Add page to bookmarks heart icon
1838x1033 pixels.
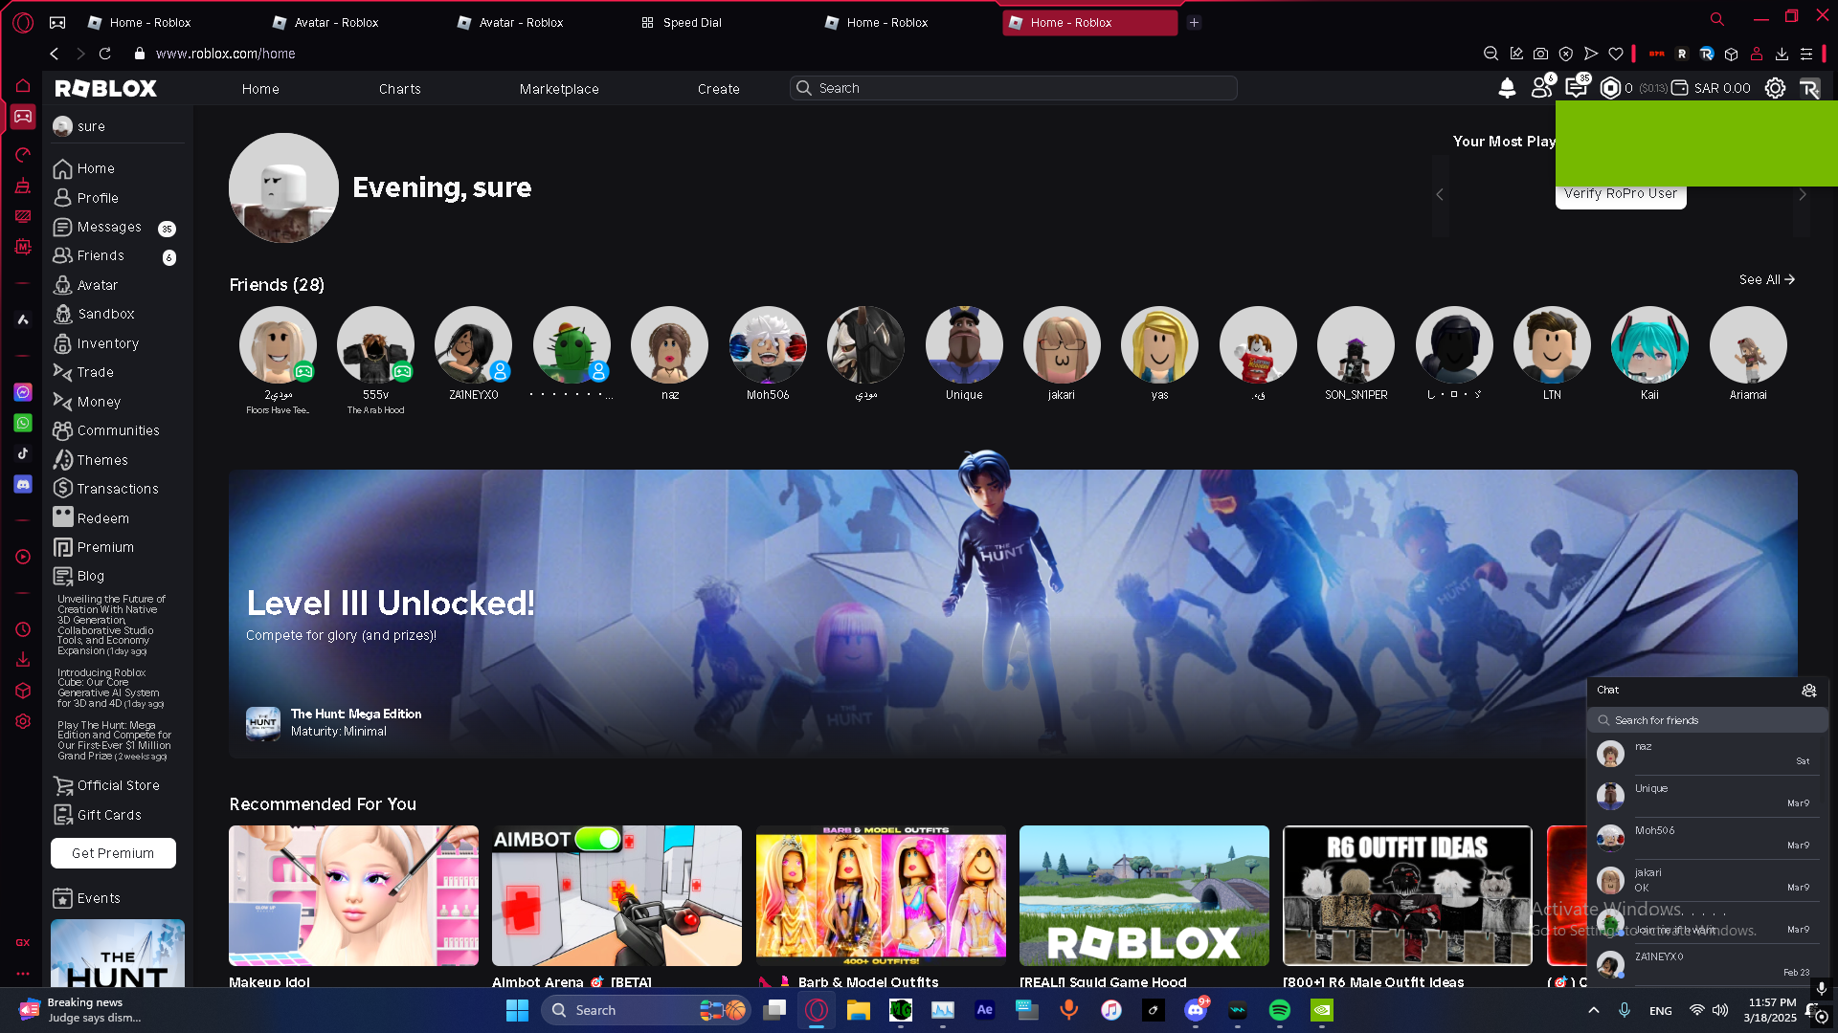click(1616, 54)
